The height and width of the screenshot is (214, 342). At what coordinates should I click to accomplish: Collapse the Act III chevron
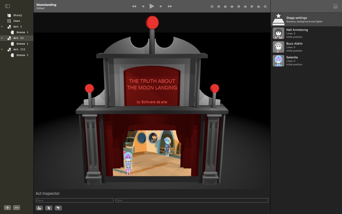tap(2, 49)
